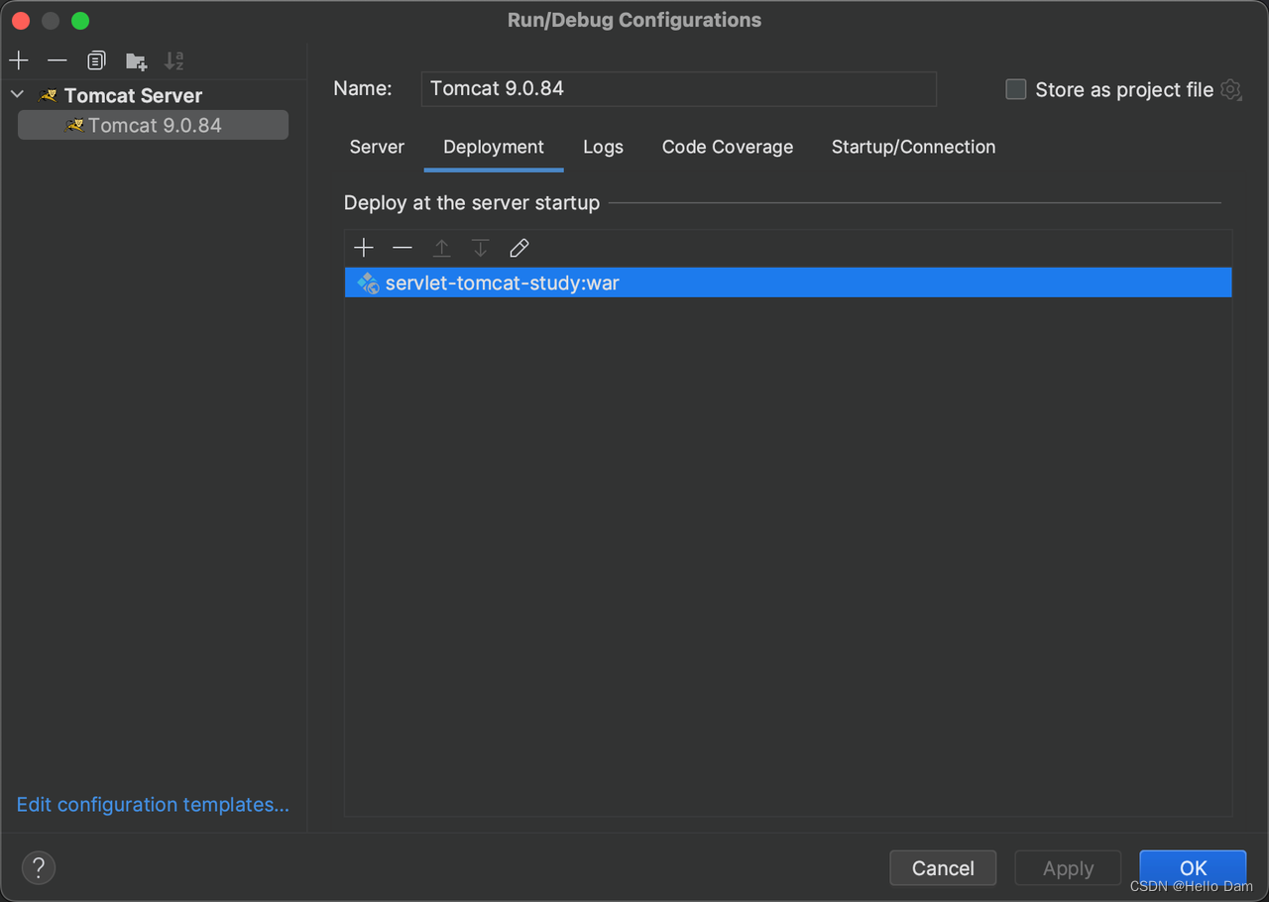The height and width of the screenshot is (902, 1269).
Task: Open help with question mark button
Action: click(39, 868)
